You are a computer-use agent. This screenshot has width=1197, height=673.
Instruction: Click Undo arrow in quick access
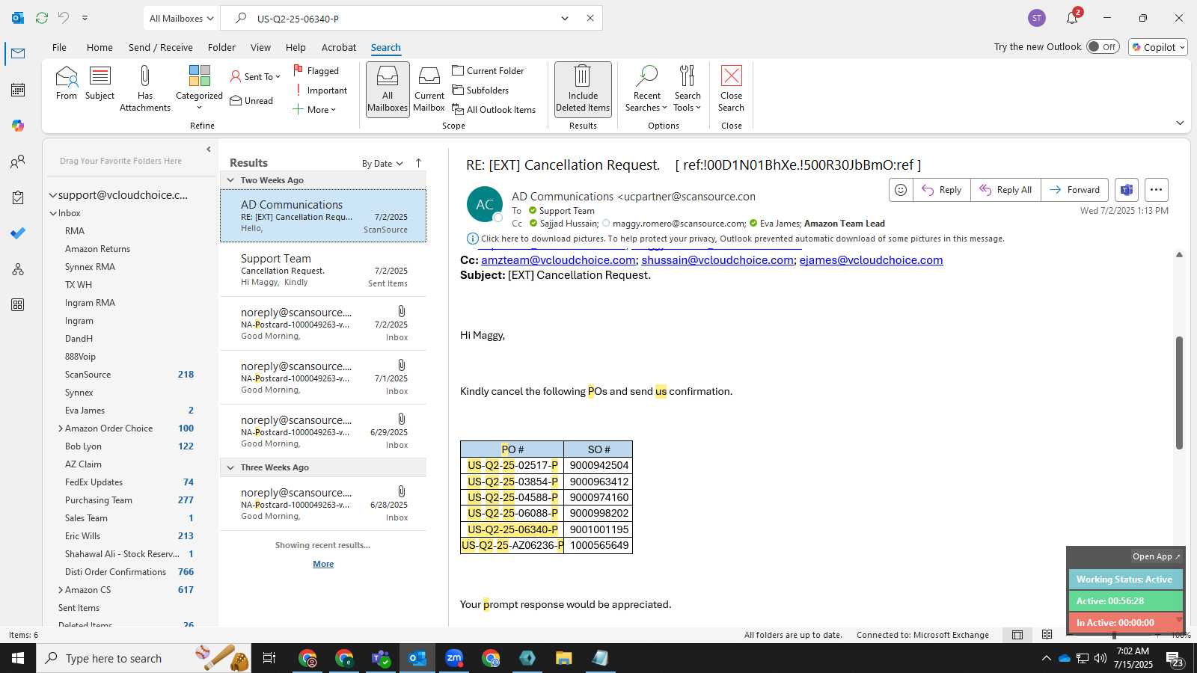[64, 18]
